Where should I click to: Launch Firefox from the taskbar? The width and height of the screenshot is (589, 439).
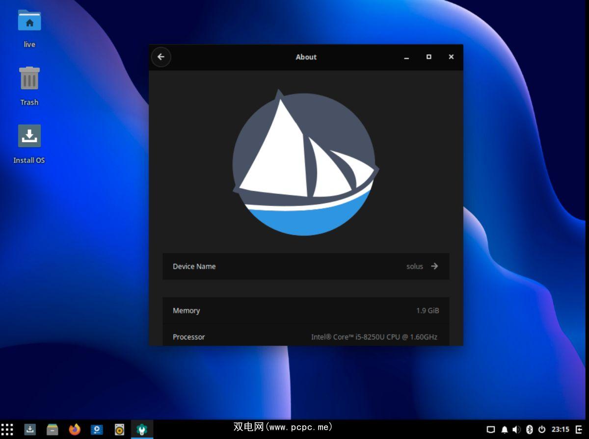tap(75, 430)
